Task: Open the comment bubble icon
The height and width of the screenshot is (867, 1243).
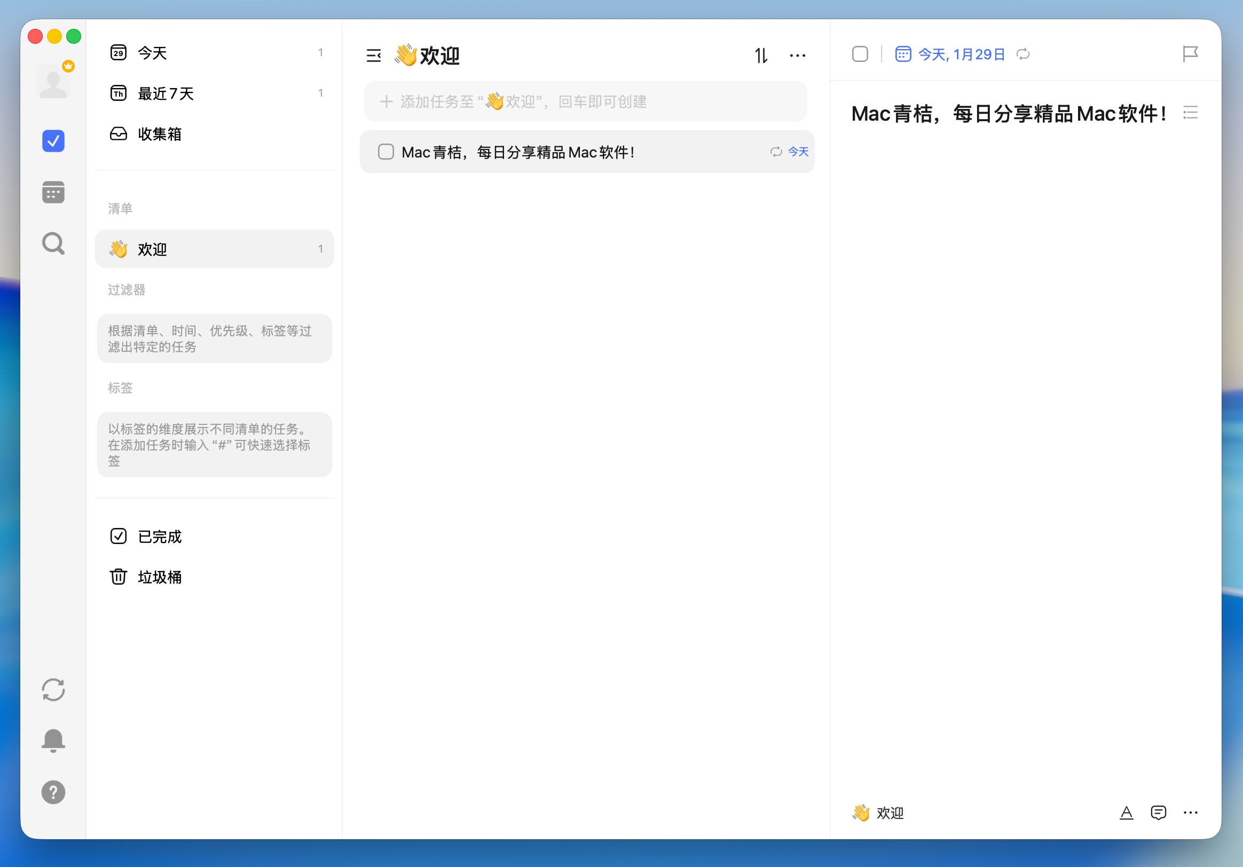Action: click(x=1158, y=813)
